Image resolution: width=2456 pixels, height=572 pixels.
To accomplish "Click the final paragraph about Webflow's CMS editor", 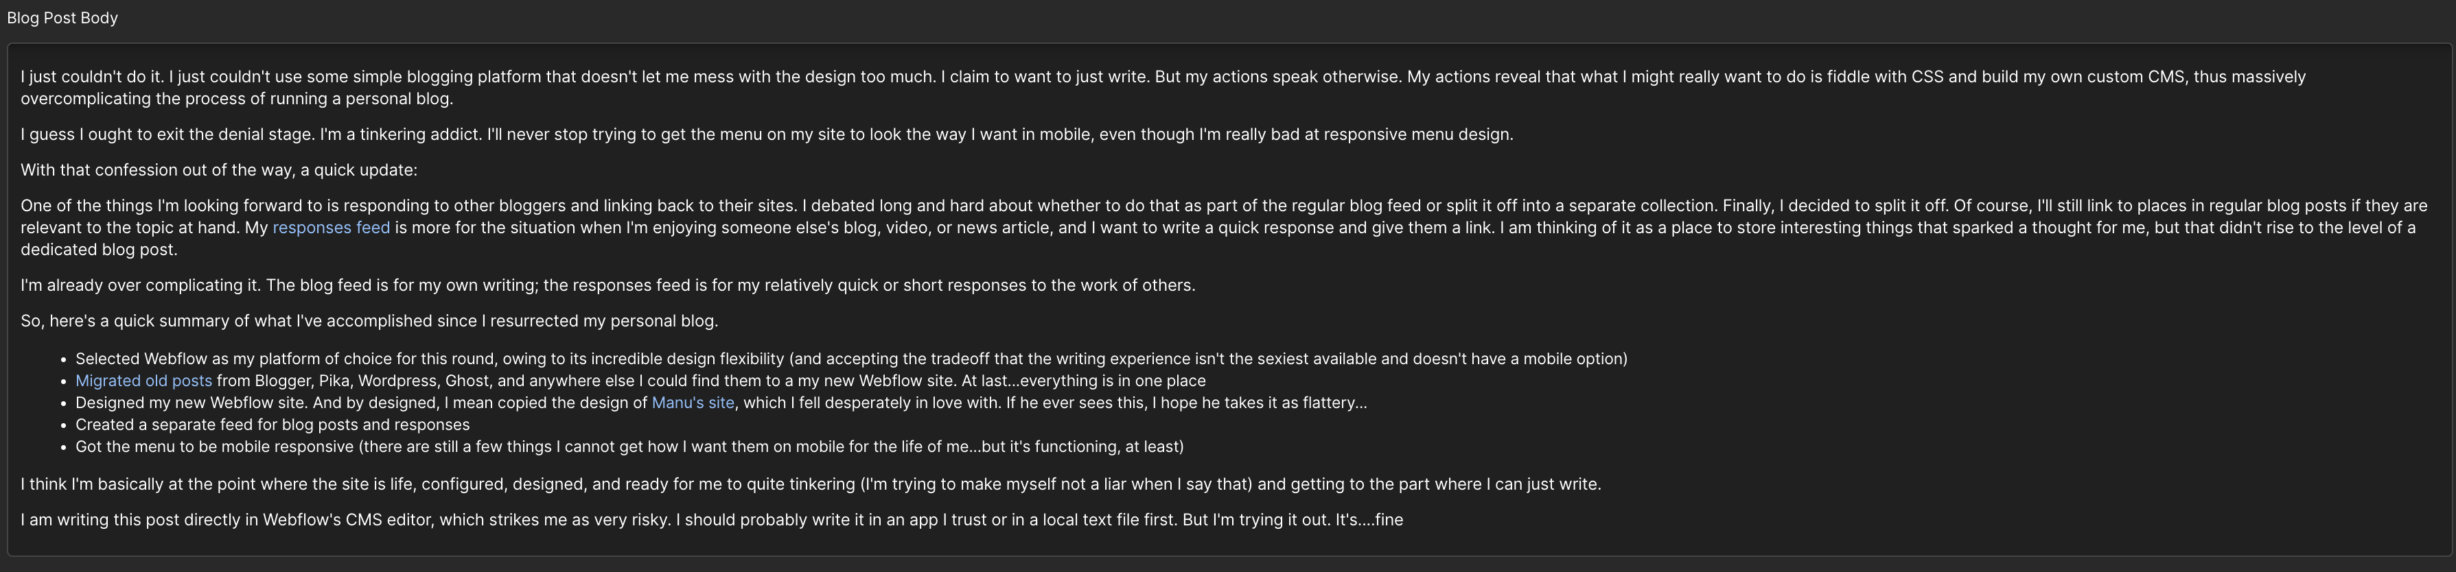I will (713, 520).
